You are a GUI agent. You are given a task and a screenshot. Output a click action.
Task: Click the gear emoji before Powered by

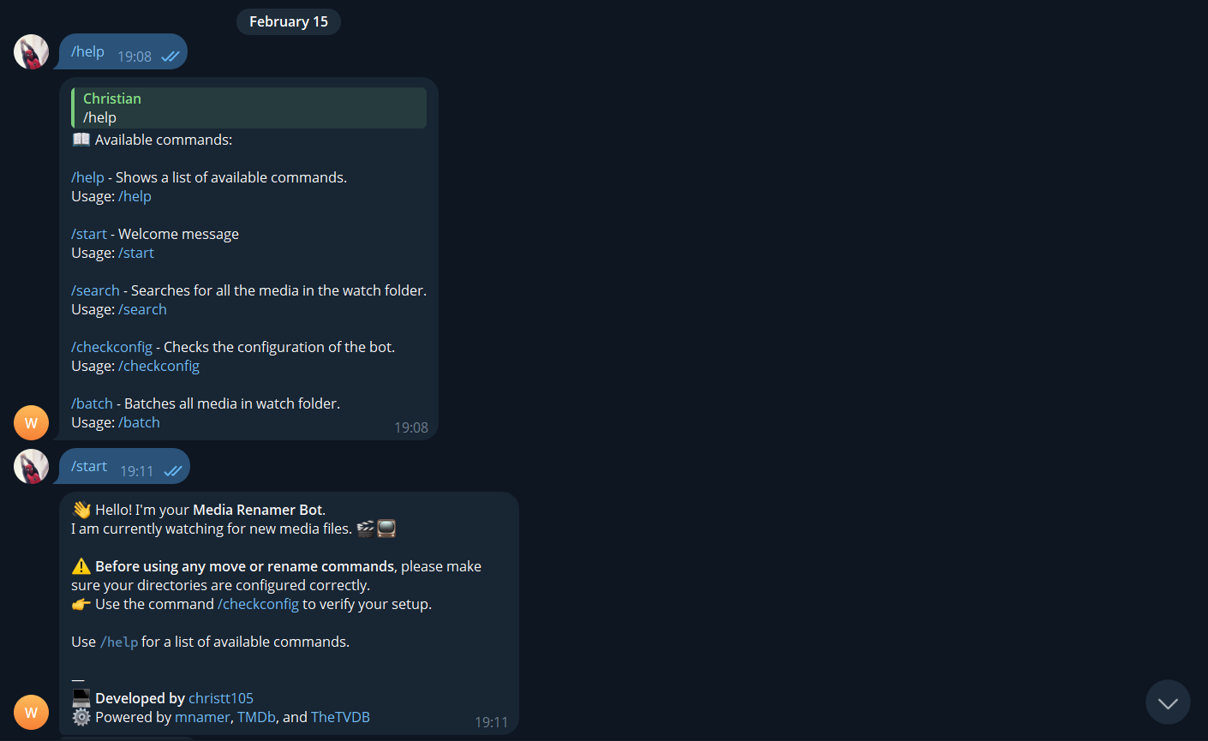[x=81, y=717]
